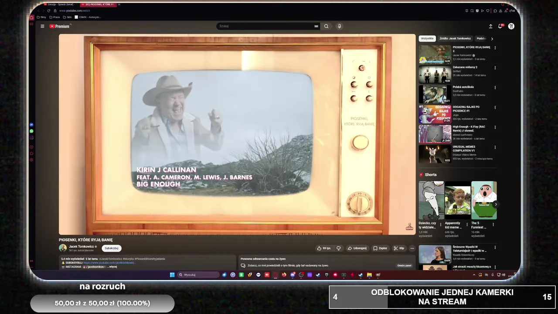Click Windows taskbar search box
Viewport: 558px width, 314px height.
tap(198, 275)
